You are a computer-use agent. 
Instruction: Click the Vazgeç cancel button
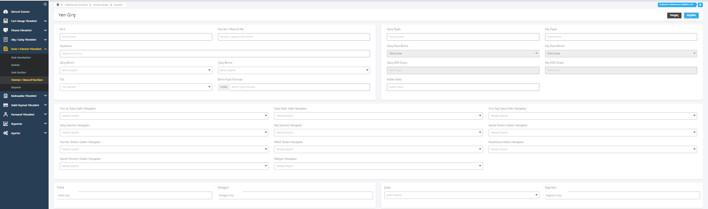point(674,15)
